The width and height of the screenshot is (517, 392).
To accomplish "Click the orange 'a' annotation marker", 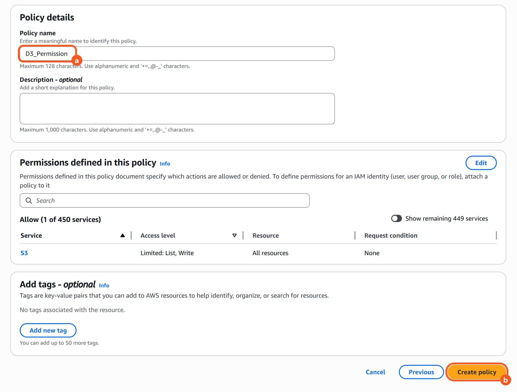I will pyautogui.click(x=77, y=61).
